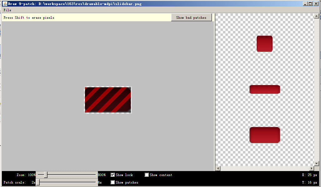Click the Show bad patches button
Screen dimensions: 321x187
tap(191, 18)
